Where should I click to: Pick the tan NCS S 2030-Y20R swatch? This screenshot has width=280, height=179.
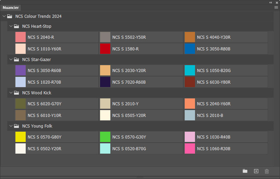[x=105, y=70]
